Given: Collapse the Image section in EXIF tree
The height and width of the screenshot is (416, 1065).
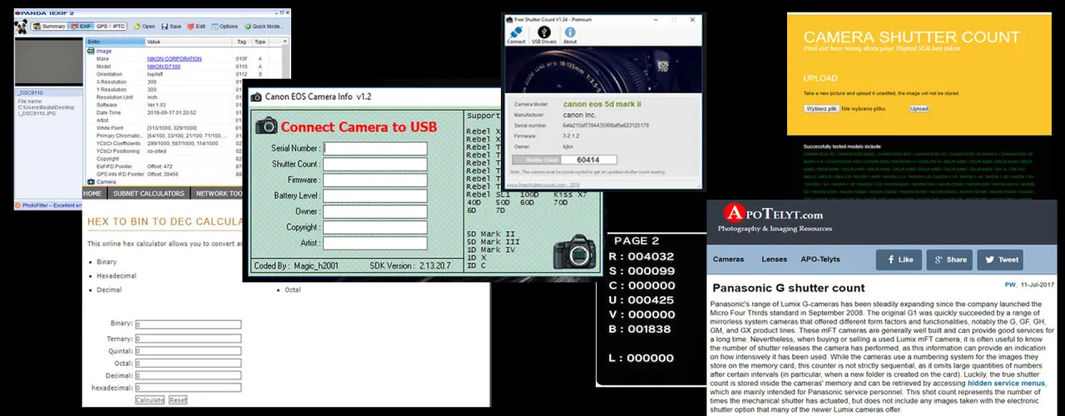Looking at the screenshot, I should coord(90,51).
